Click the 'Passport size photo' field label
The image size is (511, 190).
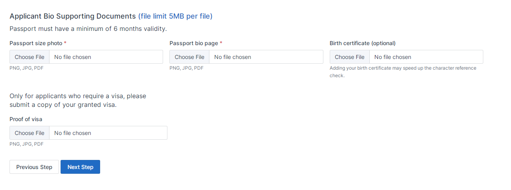(36, 43)
